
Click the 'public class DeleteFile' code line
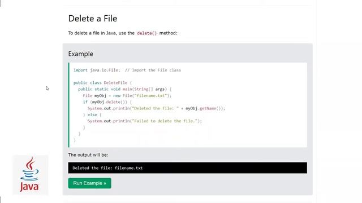point(102,83)
